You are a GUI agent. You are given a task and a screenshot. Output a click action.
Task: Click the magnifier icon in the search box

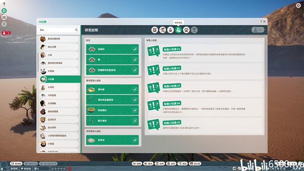[x=76, y=30]
